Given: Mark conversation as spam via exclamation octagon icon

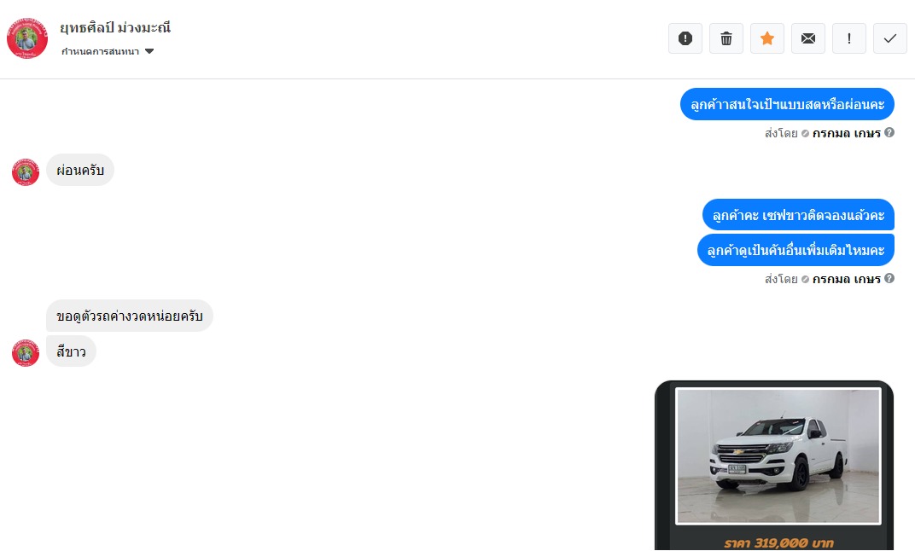Looking at the screenshot, I should [685, 38].
